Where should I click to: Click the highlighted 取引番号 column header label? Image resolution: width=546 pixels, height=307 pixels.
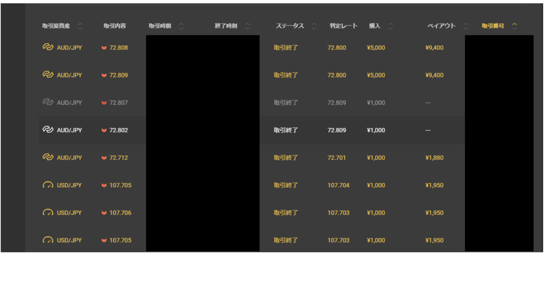coord(493,26)
